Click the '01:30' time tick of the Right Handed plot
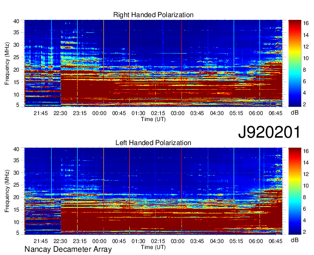The width and height of the screenshot is (314, 255). [139, 113]
